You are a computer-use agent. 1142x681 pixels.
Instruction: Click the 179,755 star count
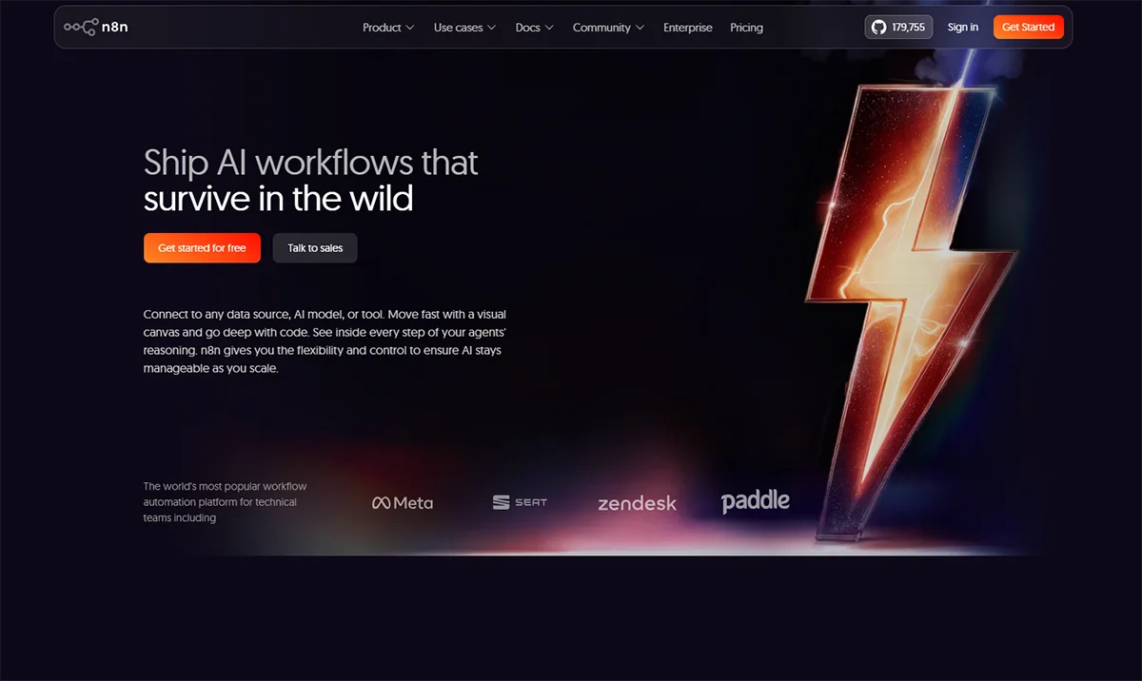tap(908, 28)
